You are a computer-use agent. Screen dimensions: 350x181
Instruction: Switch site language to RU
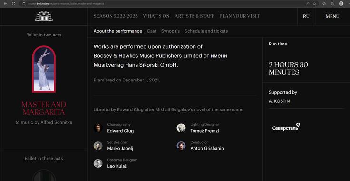click(306, 16)
